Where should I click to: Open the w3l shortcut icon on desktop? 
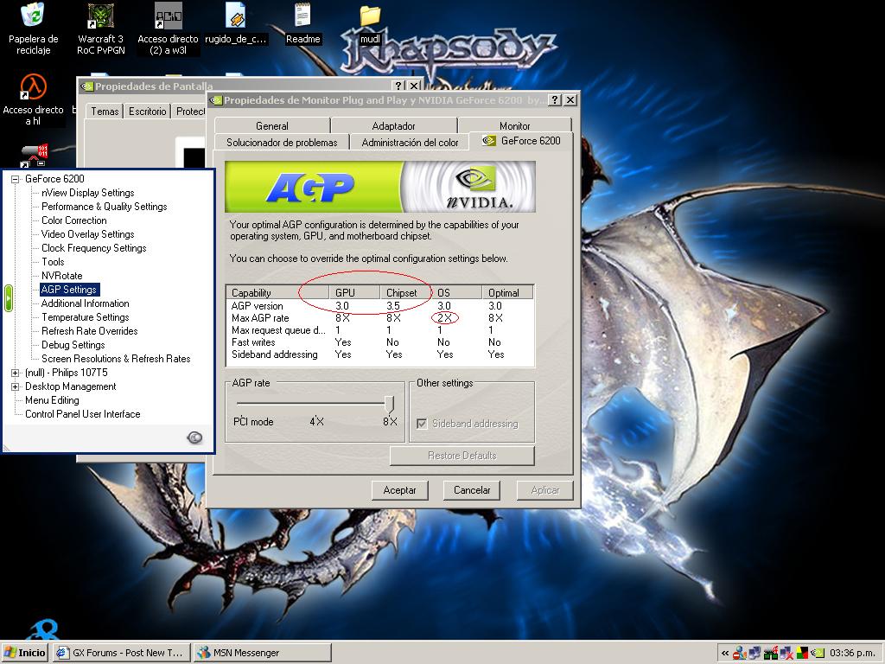pyautogui.click(x=168, y=16)
